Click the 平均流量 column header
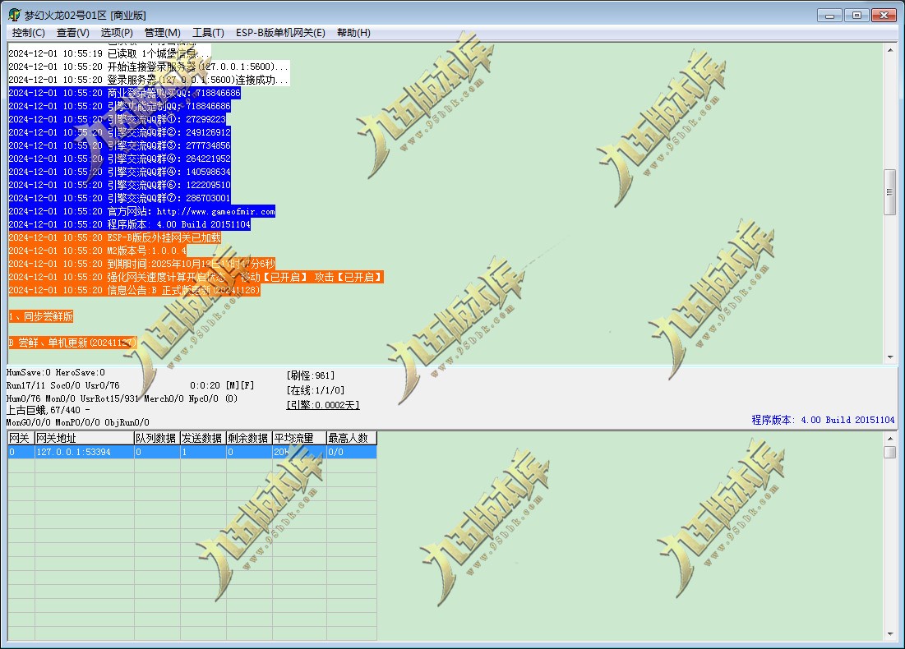 click(x=299, y=438)
